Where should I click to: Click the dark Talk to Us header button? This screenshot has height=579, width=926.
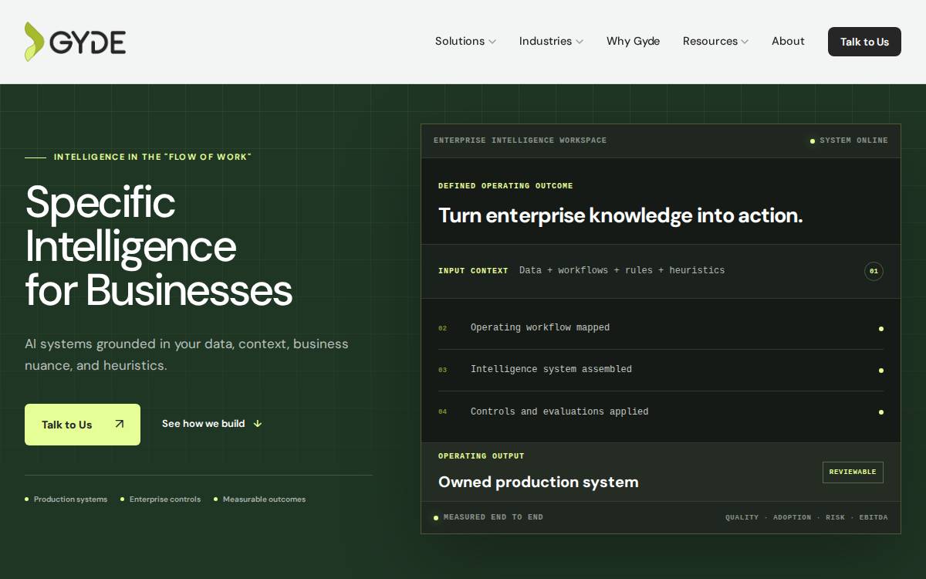pyautogui.click(x=864, y=42)
